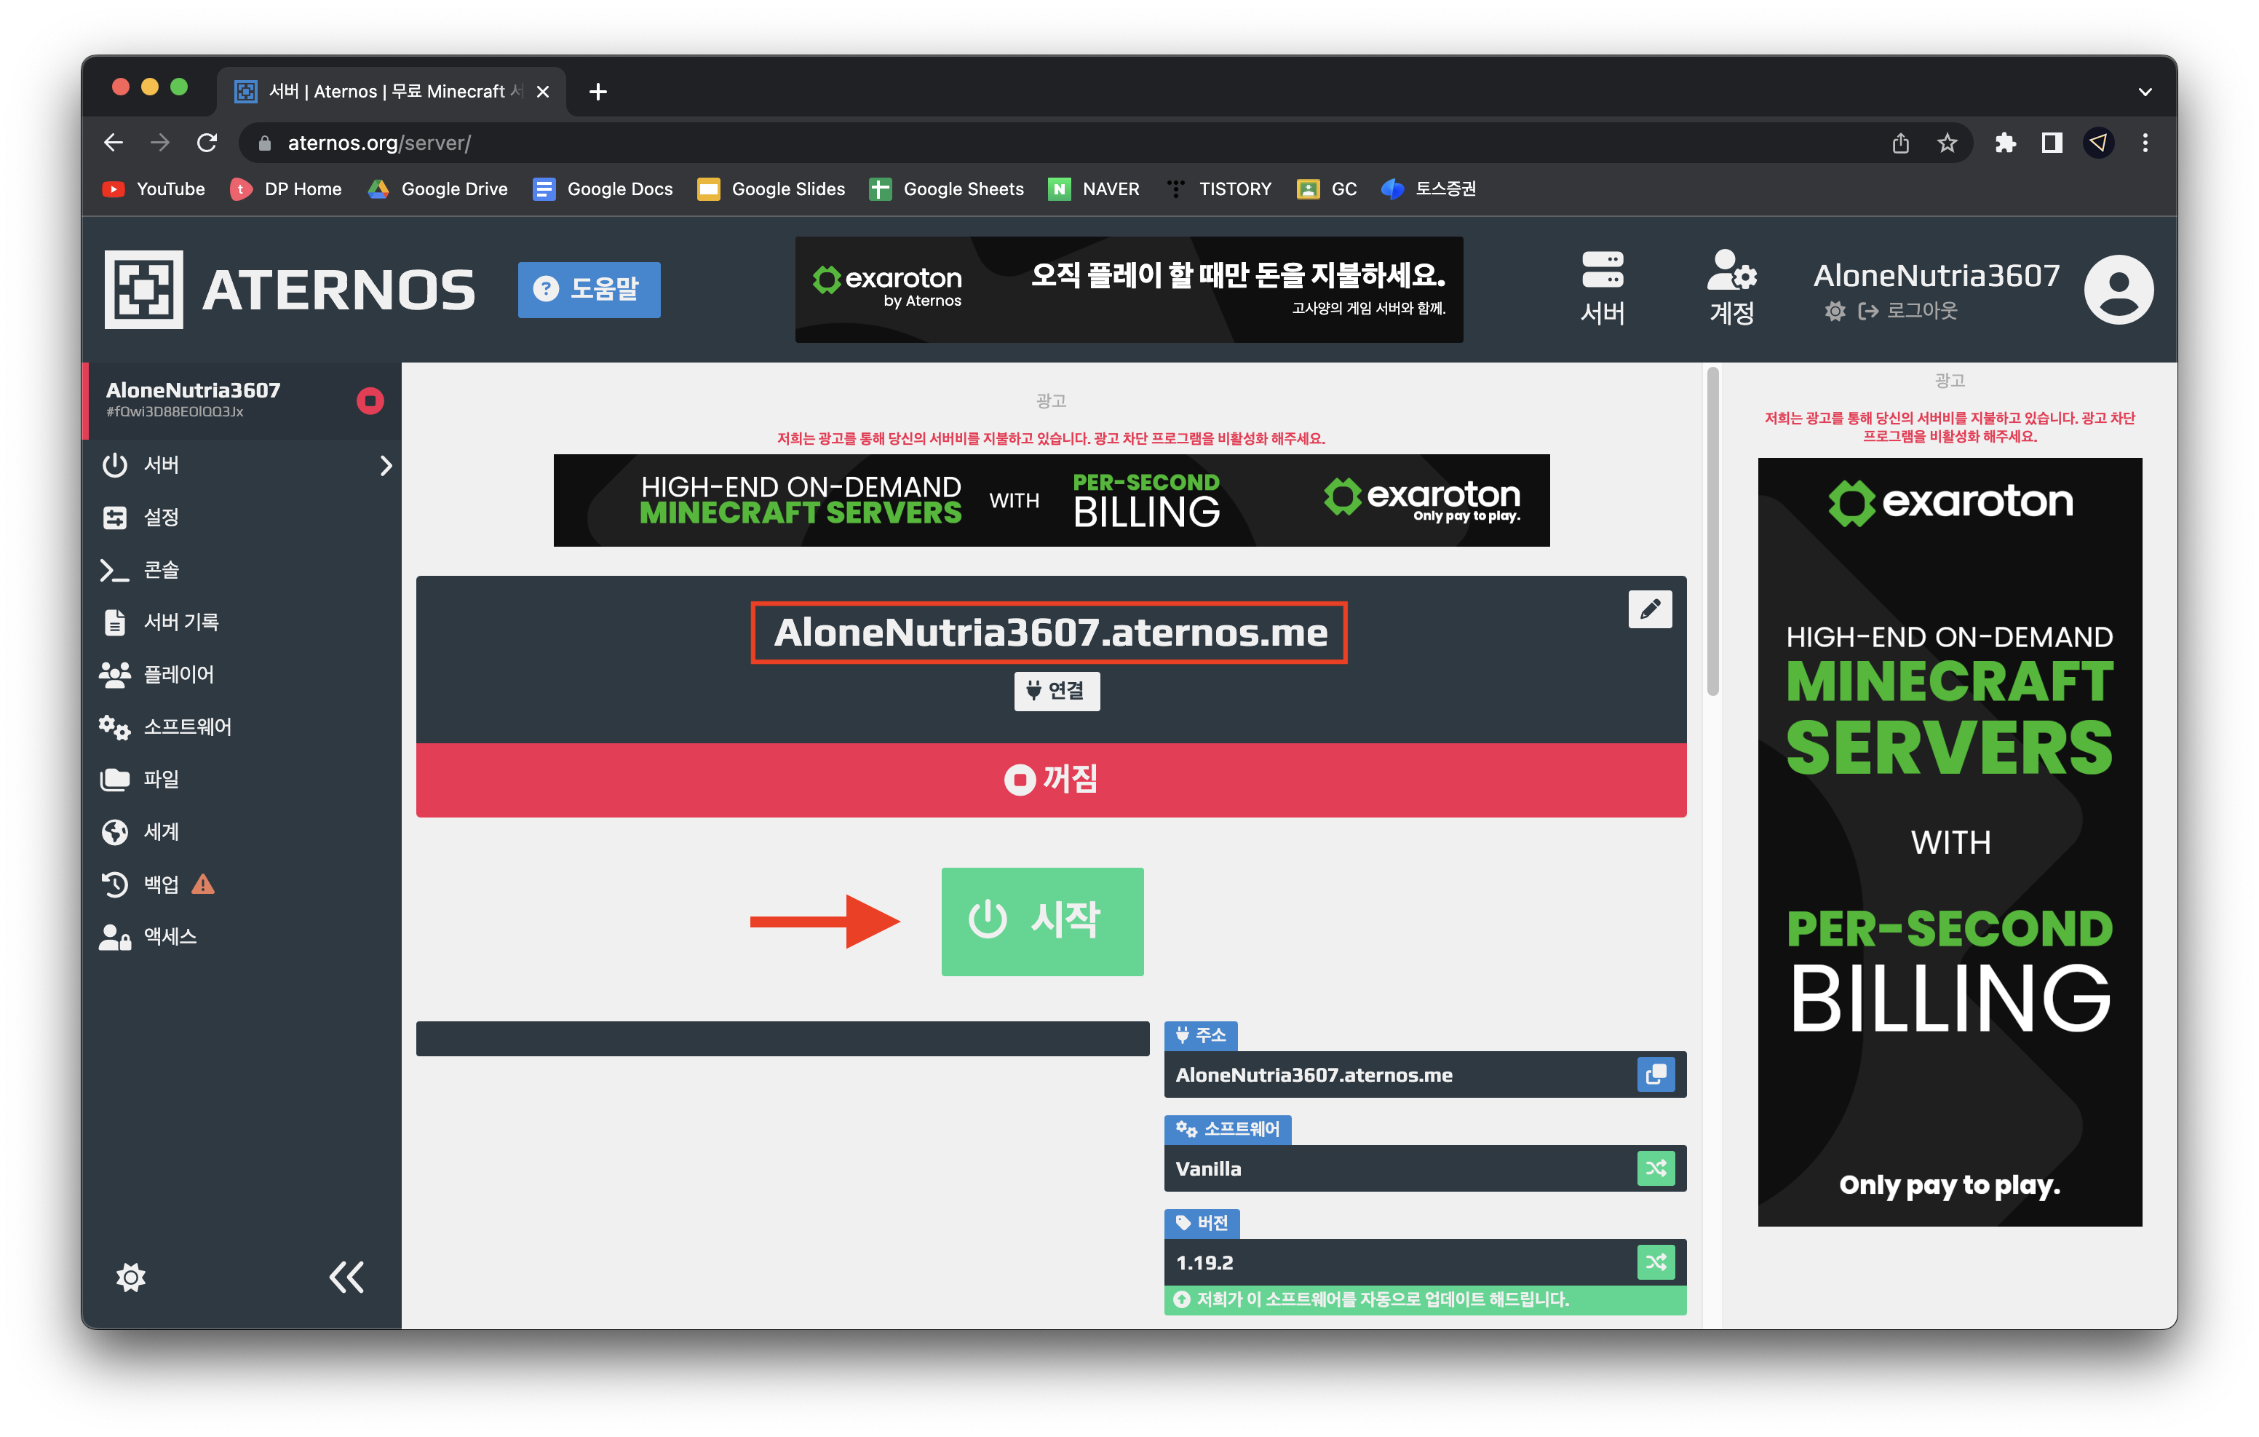Collapse the sidebar with double chevron
Image resolution: width=2259 pixels, height=1437 pixels.
coord(346,1277)
